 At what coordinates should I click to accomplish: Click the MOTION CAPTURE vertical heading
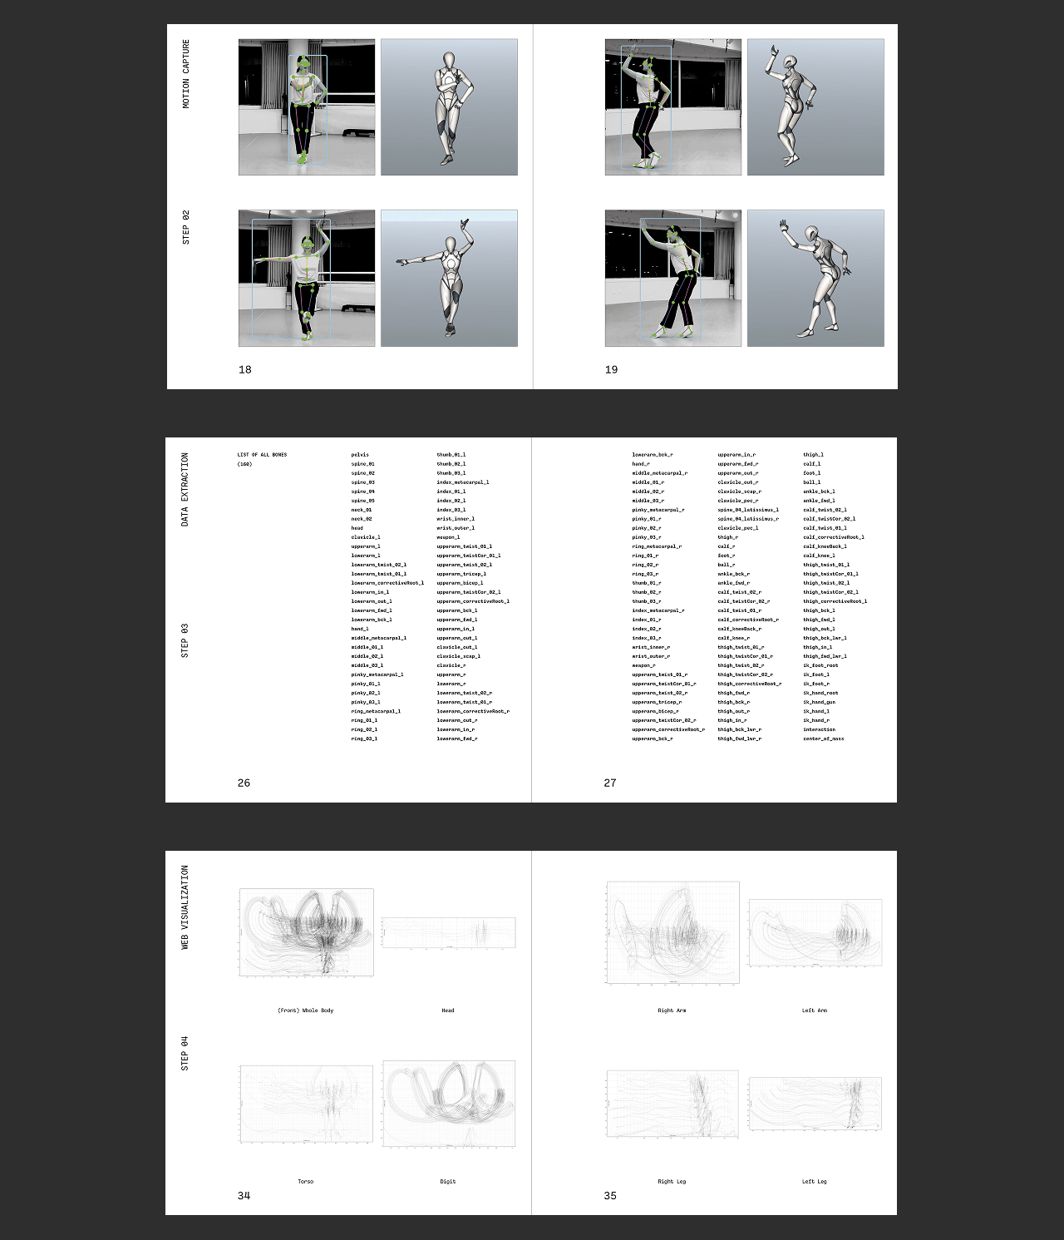coord(185,74)
